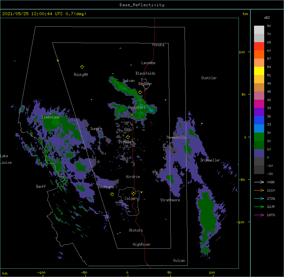Click the RockyMH label
This screenshot has width=284, height=277.
pos(81,75)
